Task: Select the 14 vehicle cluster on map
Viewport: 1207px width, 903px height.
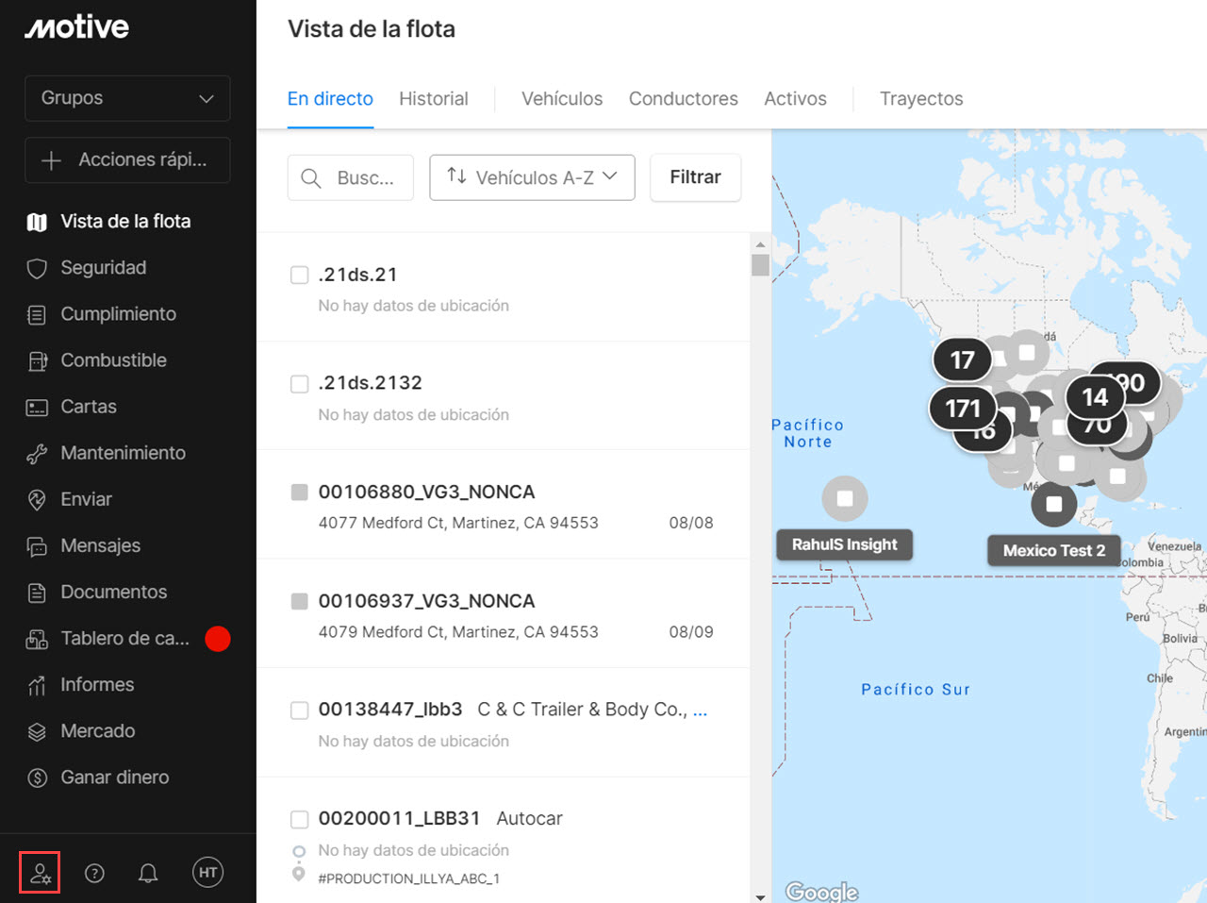Action: [1095, 397]
